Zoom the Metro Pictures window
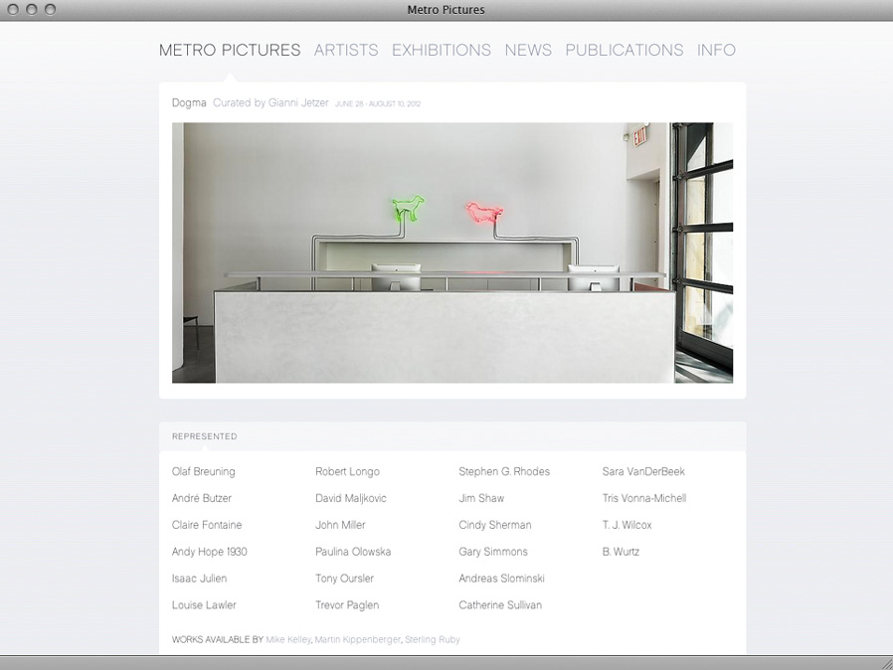This screenshot has width=893, height=670. tap(50, 10)
